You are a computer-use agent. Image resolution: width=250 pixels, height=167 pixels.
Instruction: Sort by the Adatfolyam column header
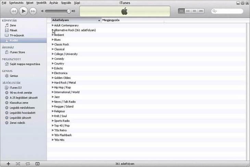coord(76,20)
